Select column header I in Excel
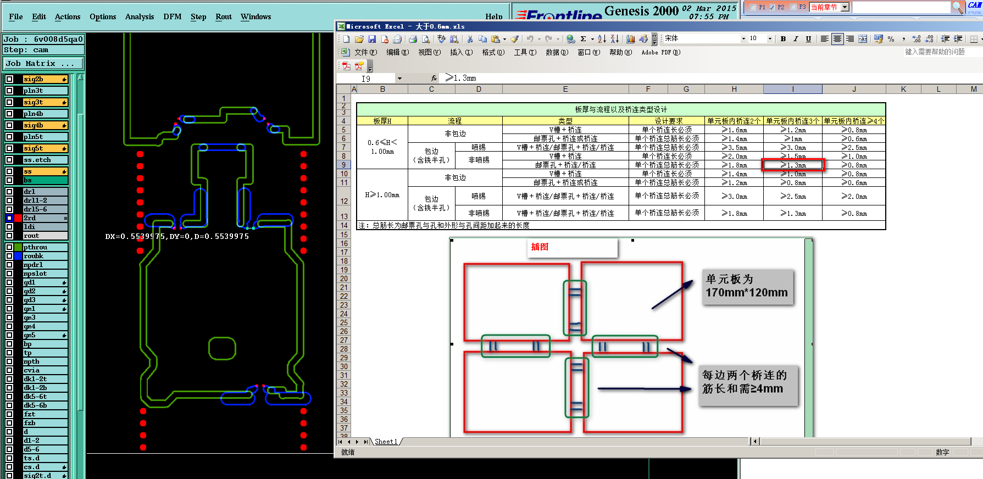Image resolution: width=983 pixels, height=479 pixels. pos(792,89)
